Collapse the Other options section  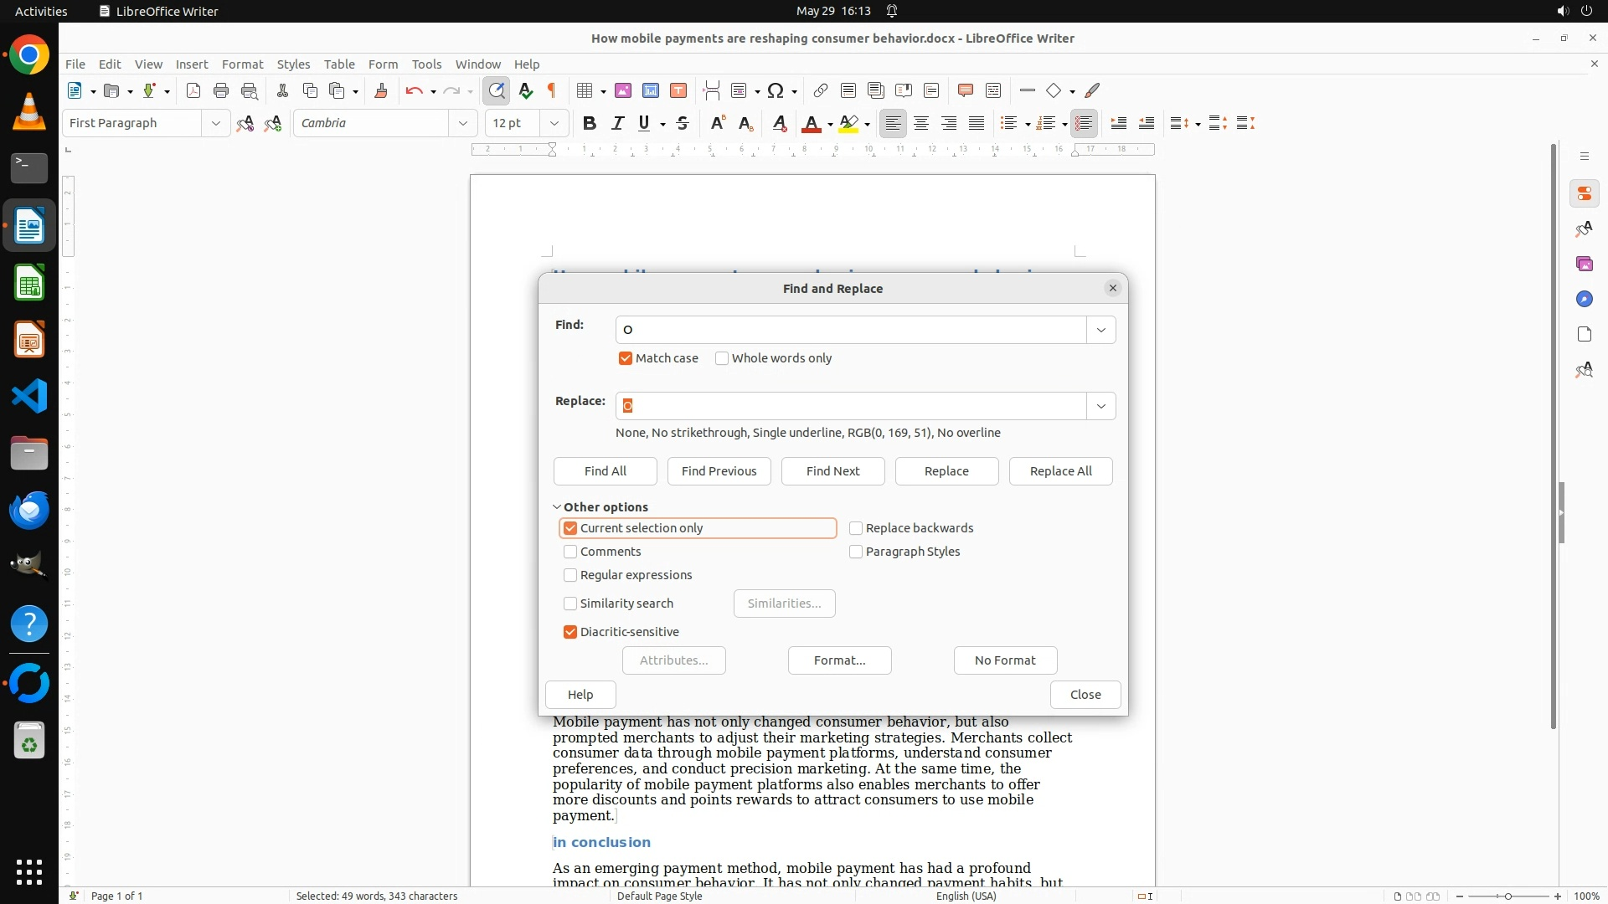click(x=557, y=507)
